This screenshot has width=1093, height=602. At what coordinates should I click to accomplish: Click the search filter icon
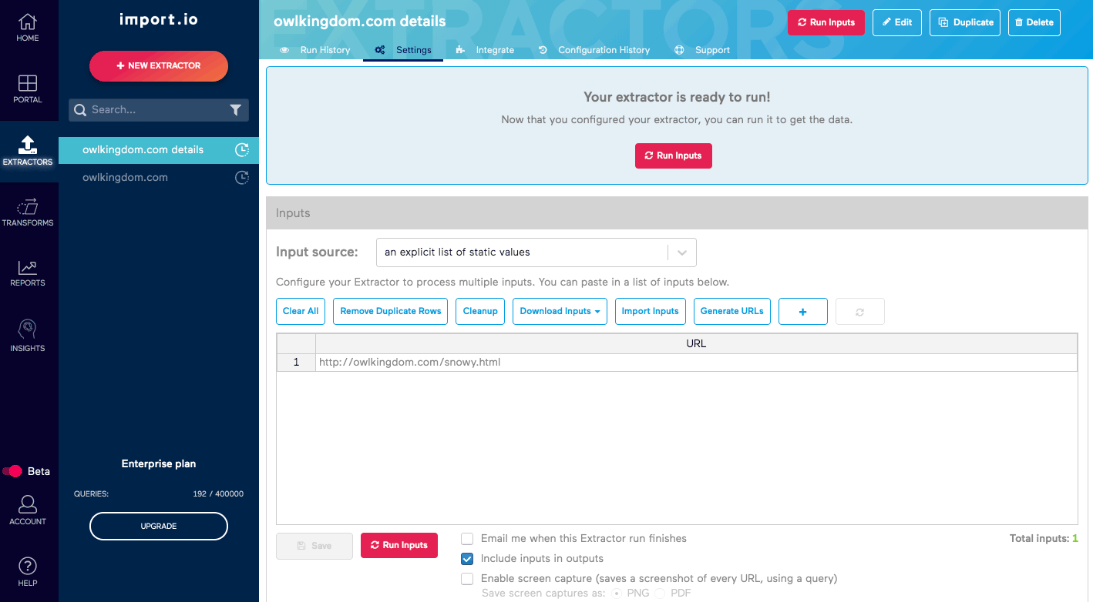[x=236, y=110]
